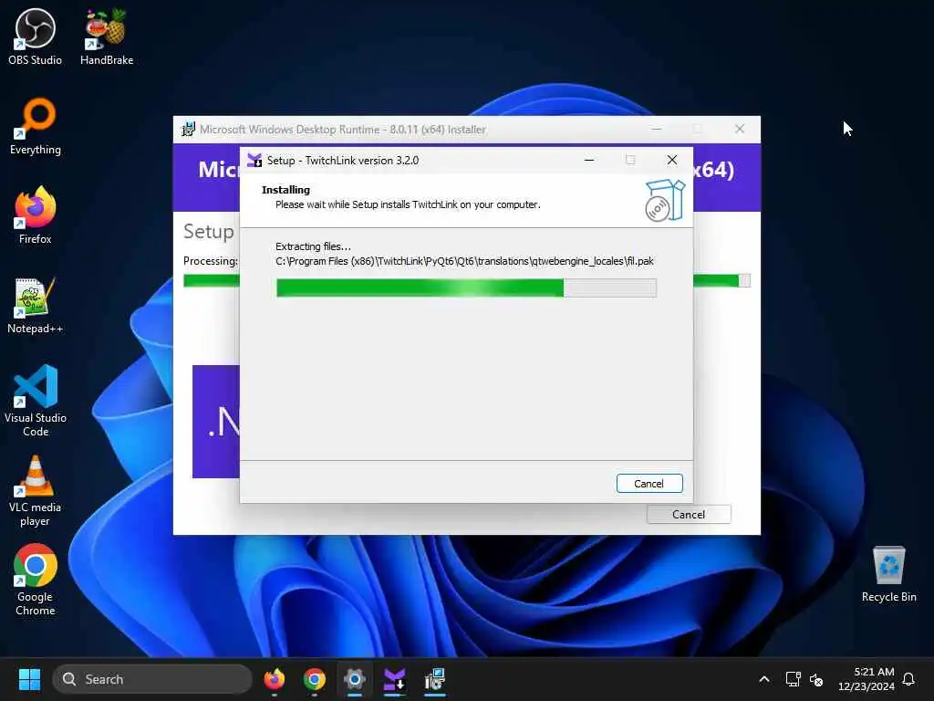The image size is (934, 701).
Task: Switch to Chrome in the taskbar
Action: (314, 679)
